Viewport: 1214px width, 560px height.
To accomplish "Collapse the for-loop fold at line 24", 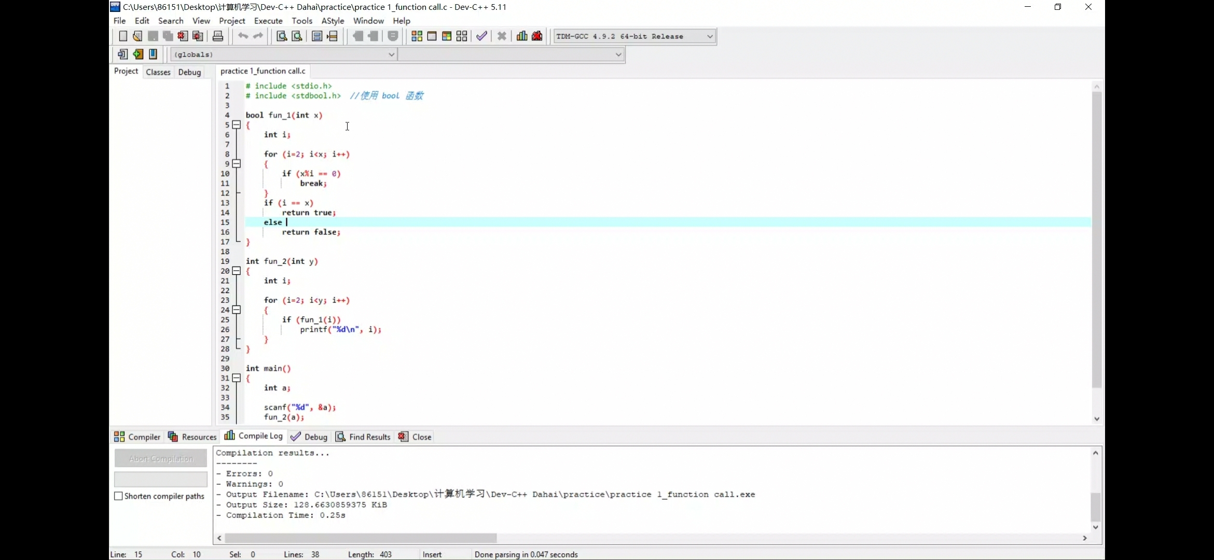I will 237,310.
